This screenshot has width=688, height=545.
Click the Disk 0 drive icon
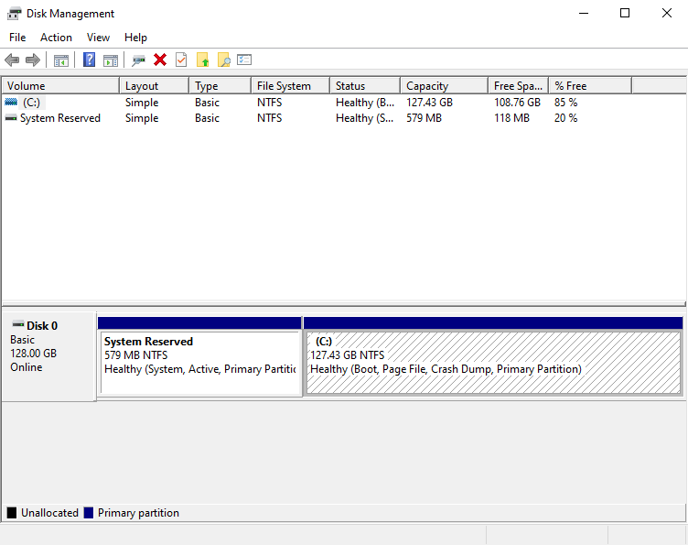pyautogui.click(x=18, y=324)
